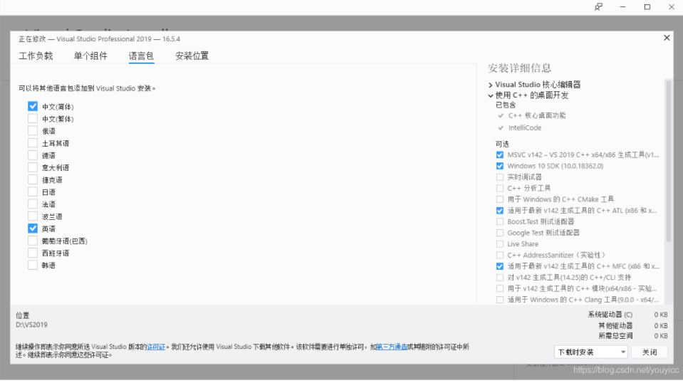Expand Visual Studio 核心编辑器 node

[x=491, y=85]
